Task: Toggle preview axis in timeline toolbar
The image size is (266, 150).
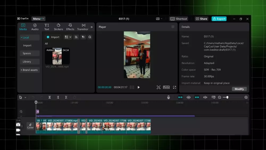Action: [205, 98]
